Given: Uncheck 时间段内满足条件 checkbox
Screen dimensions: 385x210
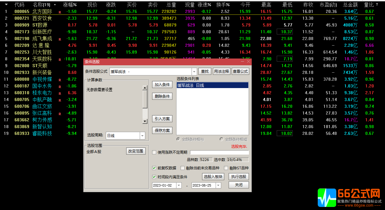Looking at the screenshot, I should (154, 177).
